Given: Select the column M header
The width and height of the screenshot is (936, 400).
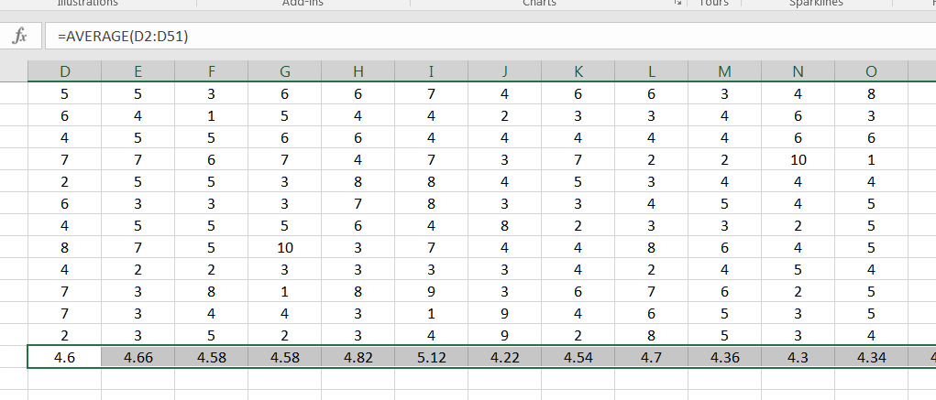Looking at the screenshot, I should (x=724, y=71).
